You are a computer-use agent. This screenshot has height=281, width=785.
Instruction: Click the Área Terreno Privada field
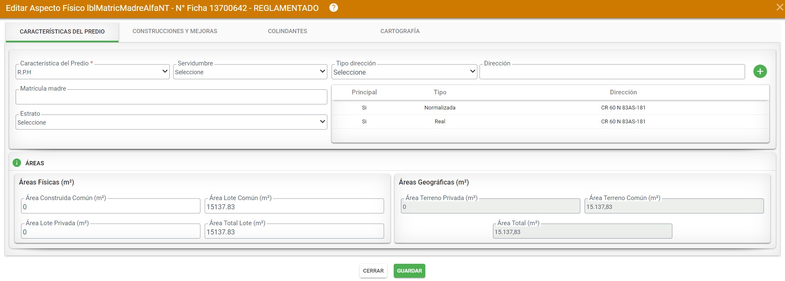[x=490, y=206]
